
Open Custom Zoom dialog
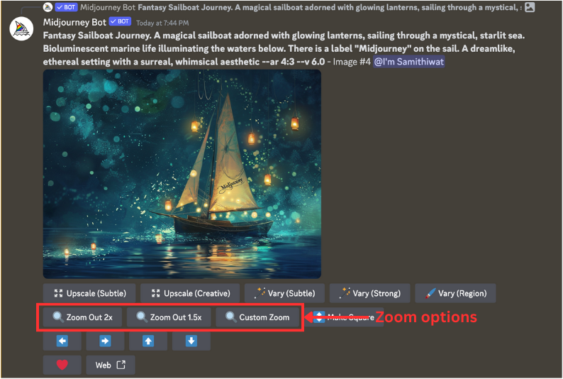(x=257, y=317)
